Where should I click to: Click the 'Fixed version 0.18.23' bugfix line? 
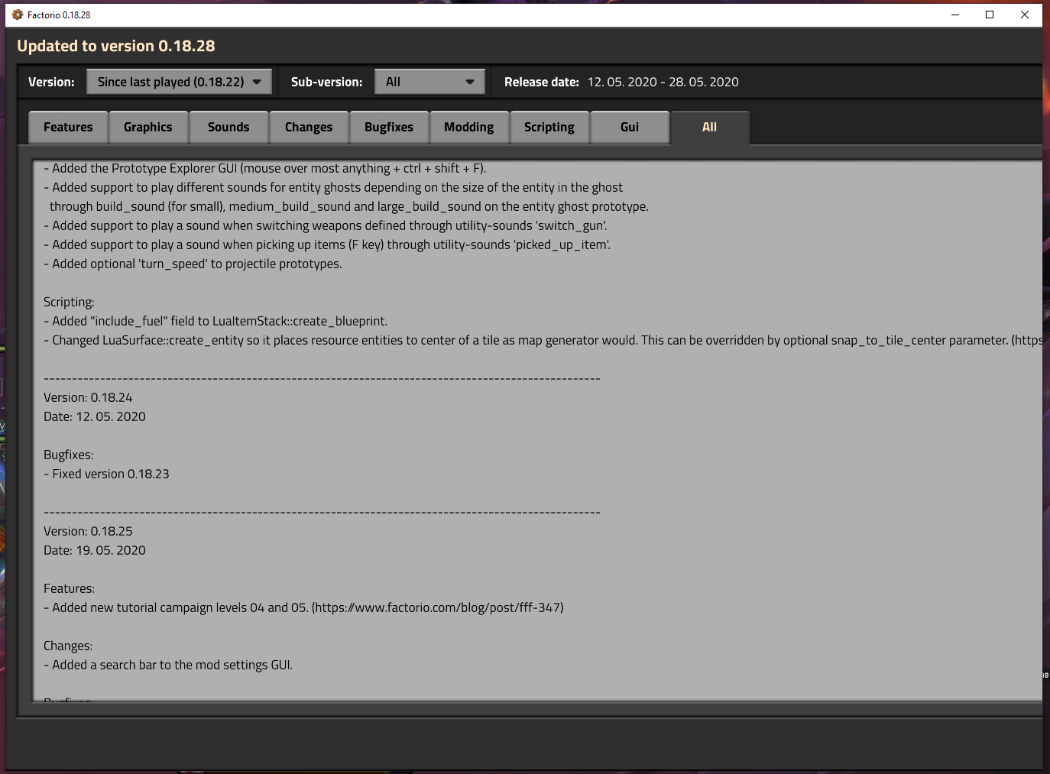[110, 474]
